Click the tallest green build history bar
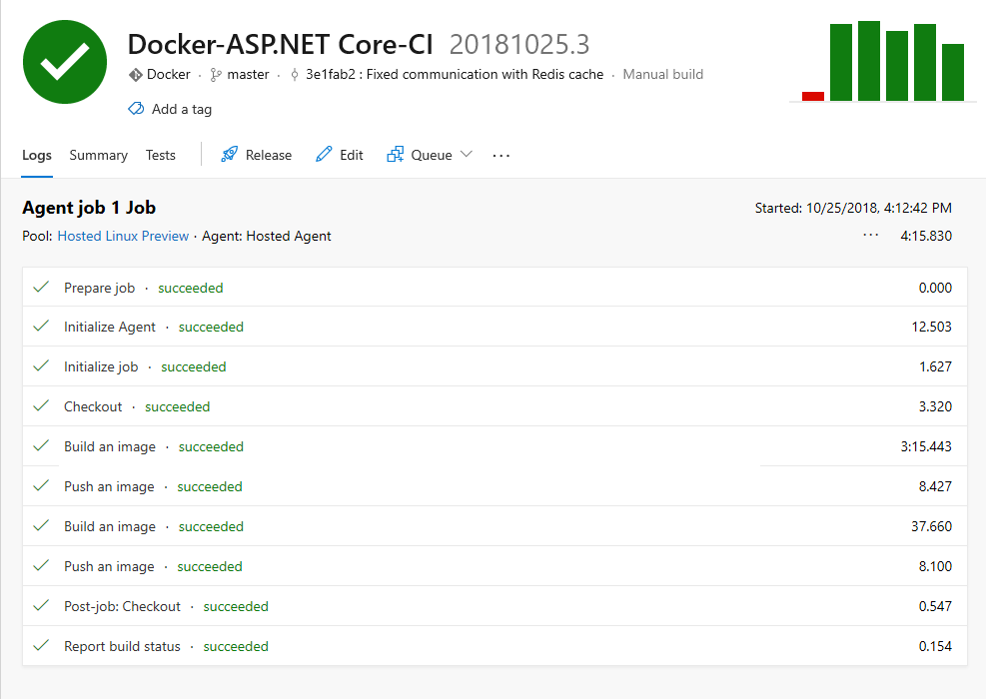Screen dimensions: 986x699 (869, 61)
